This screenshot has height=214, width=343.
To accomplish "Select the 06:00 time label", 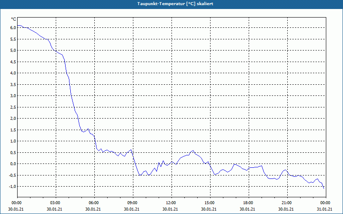I will 93,203.
